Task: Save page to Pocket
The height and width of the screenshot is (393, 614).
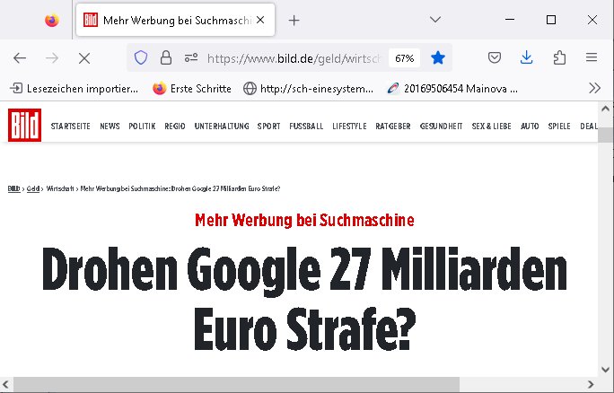Action: (x=495, y=58)
